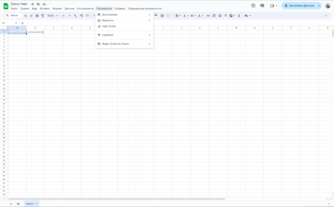334x207 pixels.
Task: Open the Name box A1 dropdown arrow
Action: [x=16, y=23]
